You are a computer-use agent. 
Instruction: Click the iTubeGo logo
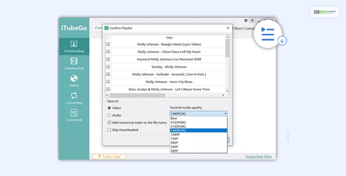74,28
